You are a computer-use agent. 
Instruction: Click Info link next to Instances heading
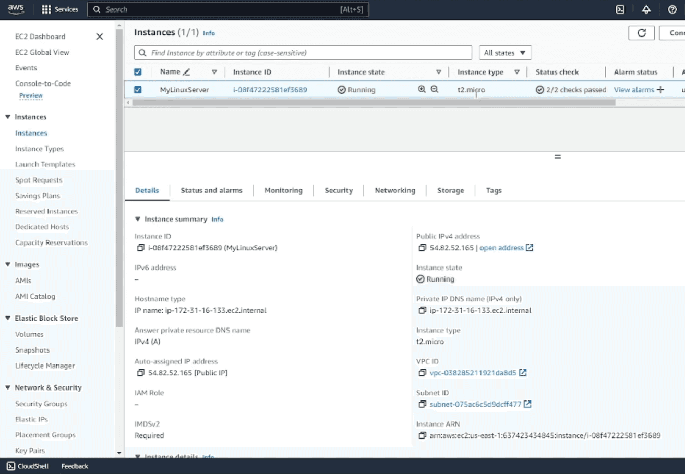(x=209, y=33)
